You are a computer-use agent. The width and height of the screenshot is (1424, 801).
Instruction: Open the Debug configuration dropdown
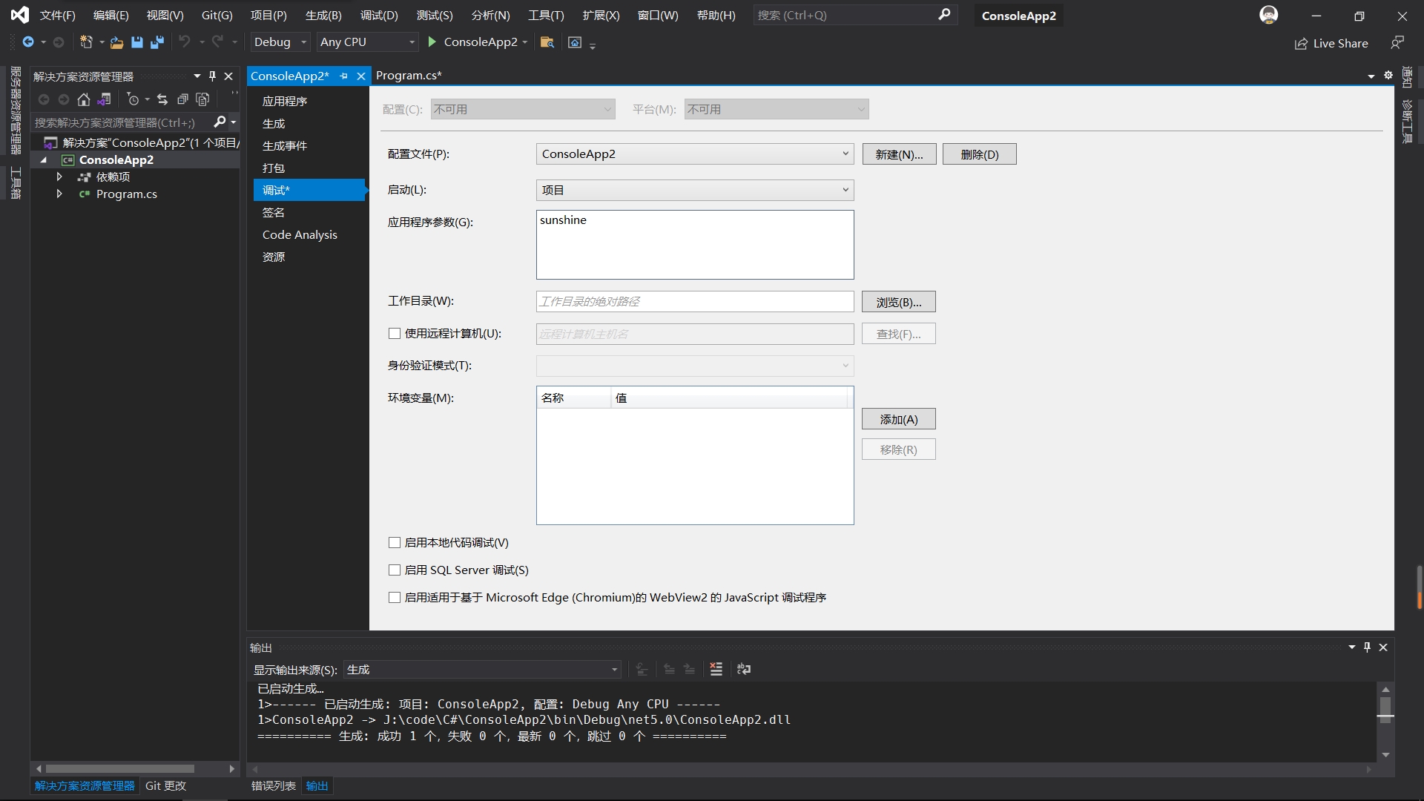pos(280,42)
